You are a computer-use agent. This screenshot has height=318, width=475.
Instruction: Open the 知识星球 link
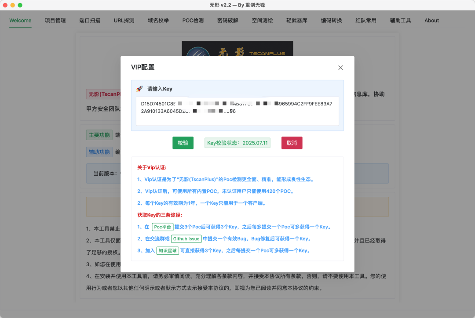[x=168, y=250]
